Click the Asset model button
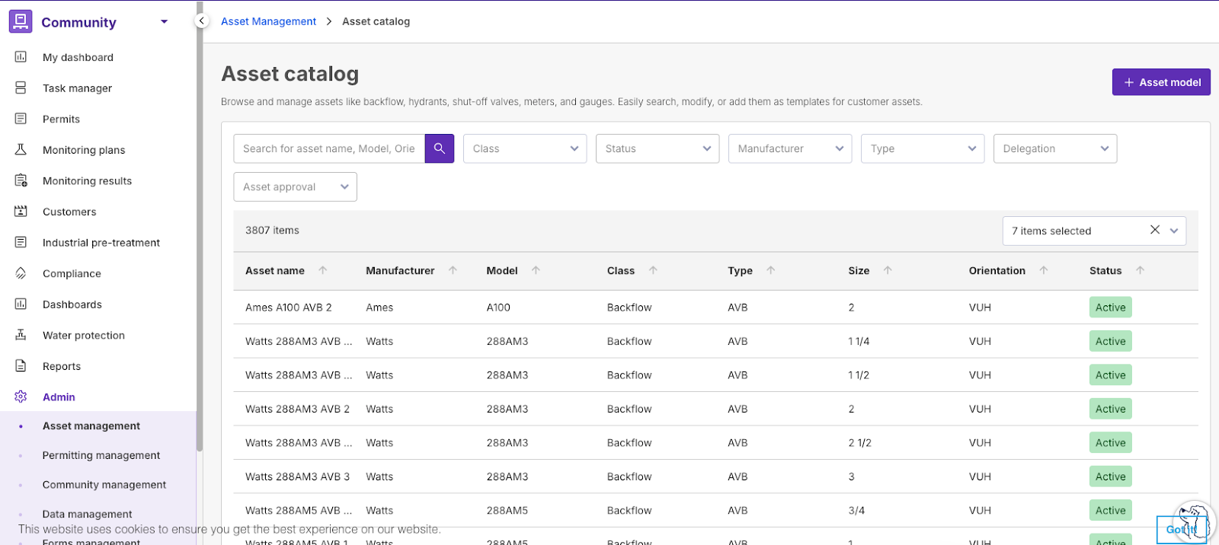 coord(1160,82)
